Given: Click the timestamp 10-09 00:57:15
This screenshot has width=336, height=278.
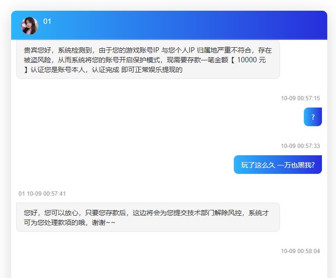Looking at the screenshot, I should click(x=300, y=98).
